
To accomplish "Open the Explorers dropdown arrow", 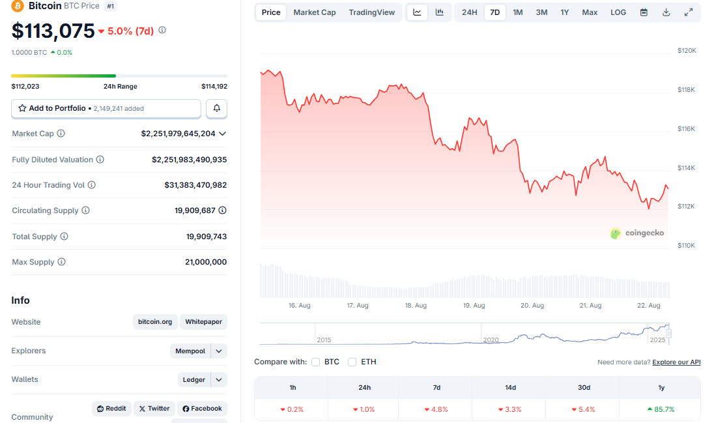I will pos(219,351).
